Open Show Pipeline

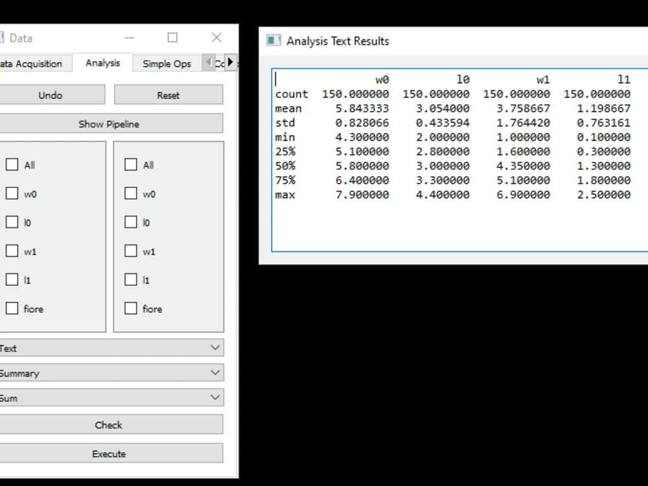pyautogui.click(x=109, y=123)
